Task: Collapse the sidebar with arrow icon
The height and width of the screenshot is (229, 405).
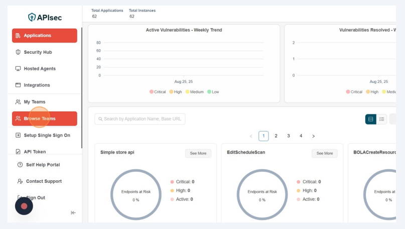Action: coord(73,212)
